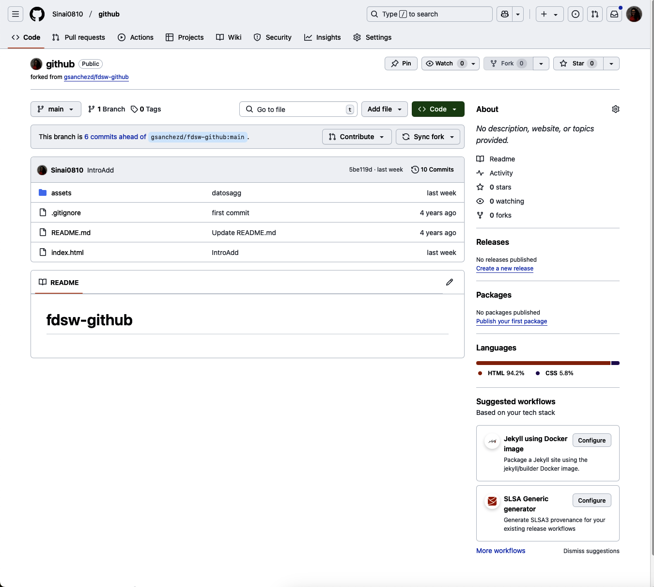
Task: Go to GitHub home via Octocat logo
Action: 37,14
